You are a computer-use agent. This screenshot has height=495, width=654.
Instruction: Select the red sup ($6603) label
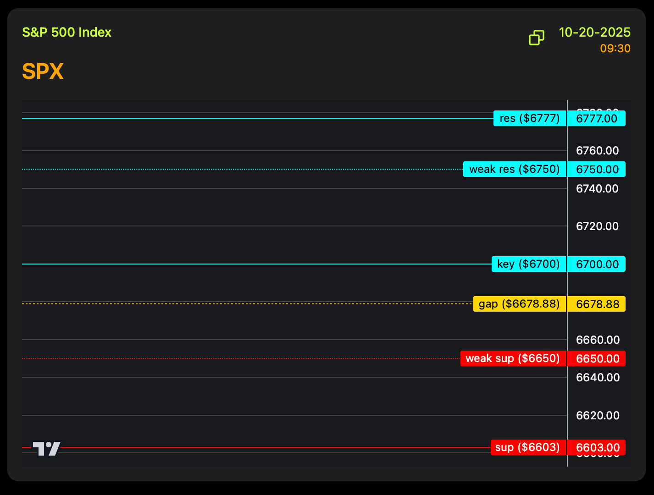[x=528, y=447]
